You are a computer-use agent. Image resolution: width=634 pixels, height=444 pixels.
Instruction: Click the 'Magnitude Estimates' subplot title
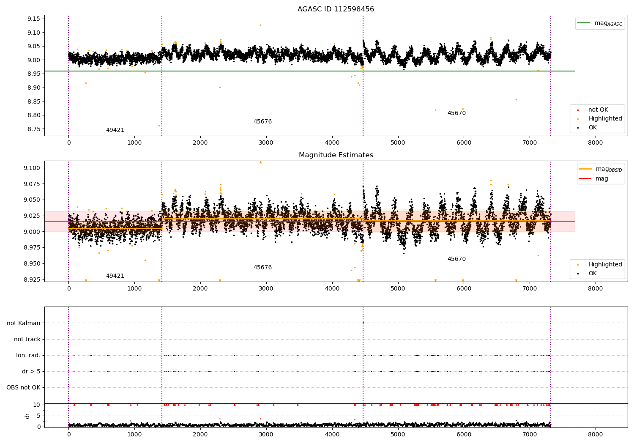[336, 155]
